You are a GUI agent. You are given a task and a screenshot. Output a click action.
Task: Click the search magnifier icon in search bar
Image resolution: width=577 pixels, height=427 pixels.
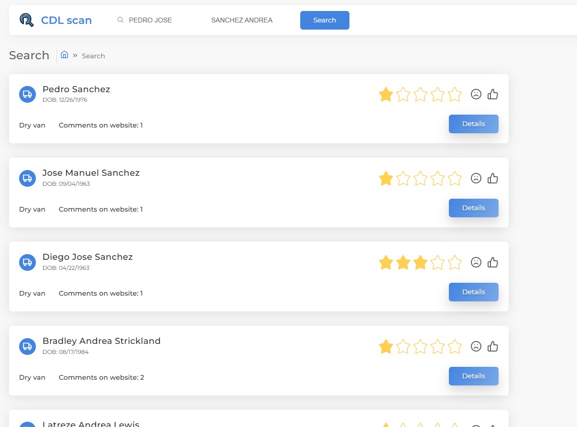coord(120,20)
